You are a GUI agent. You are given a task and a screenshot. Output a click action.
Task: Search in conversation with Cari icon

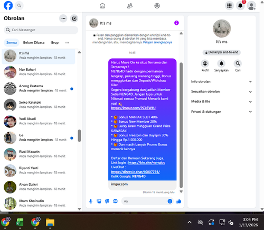(x=238, y=63)
